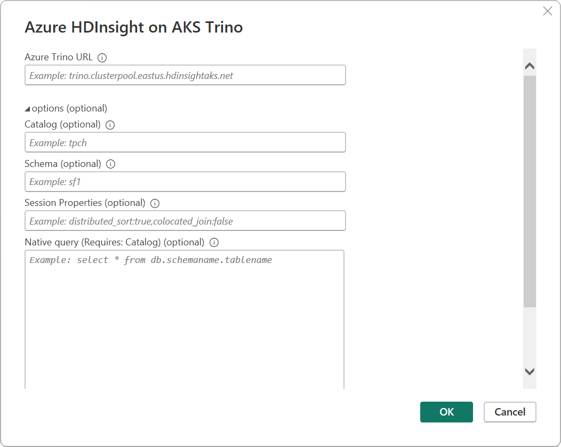Click the collapse triangle beside options

point(27,108)
